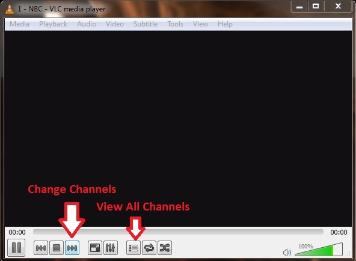The image size is (356, 261).
Task: Open the Audio menu
Action: [x=87, y=24]
